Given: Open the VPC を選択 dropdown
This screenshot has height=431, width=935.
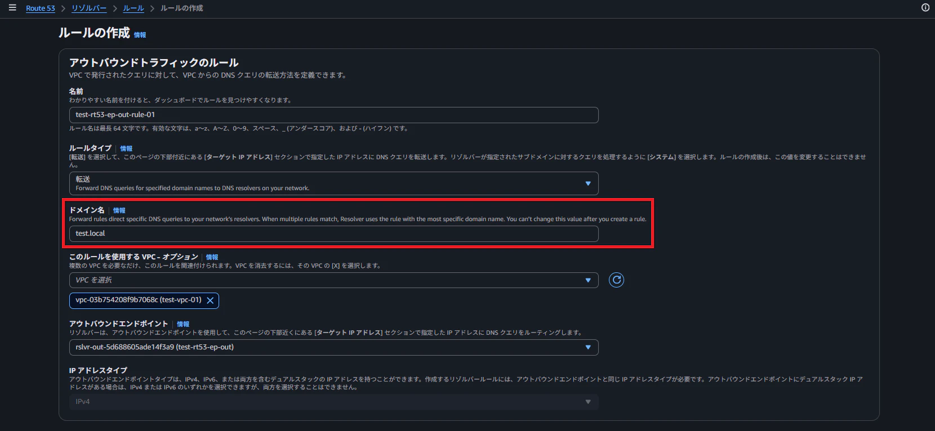Looking at the screenshot, I should [333, 280].
